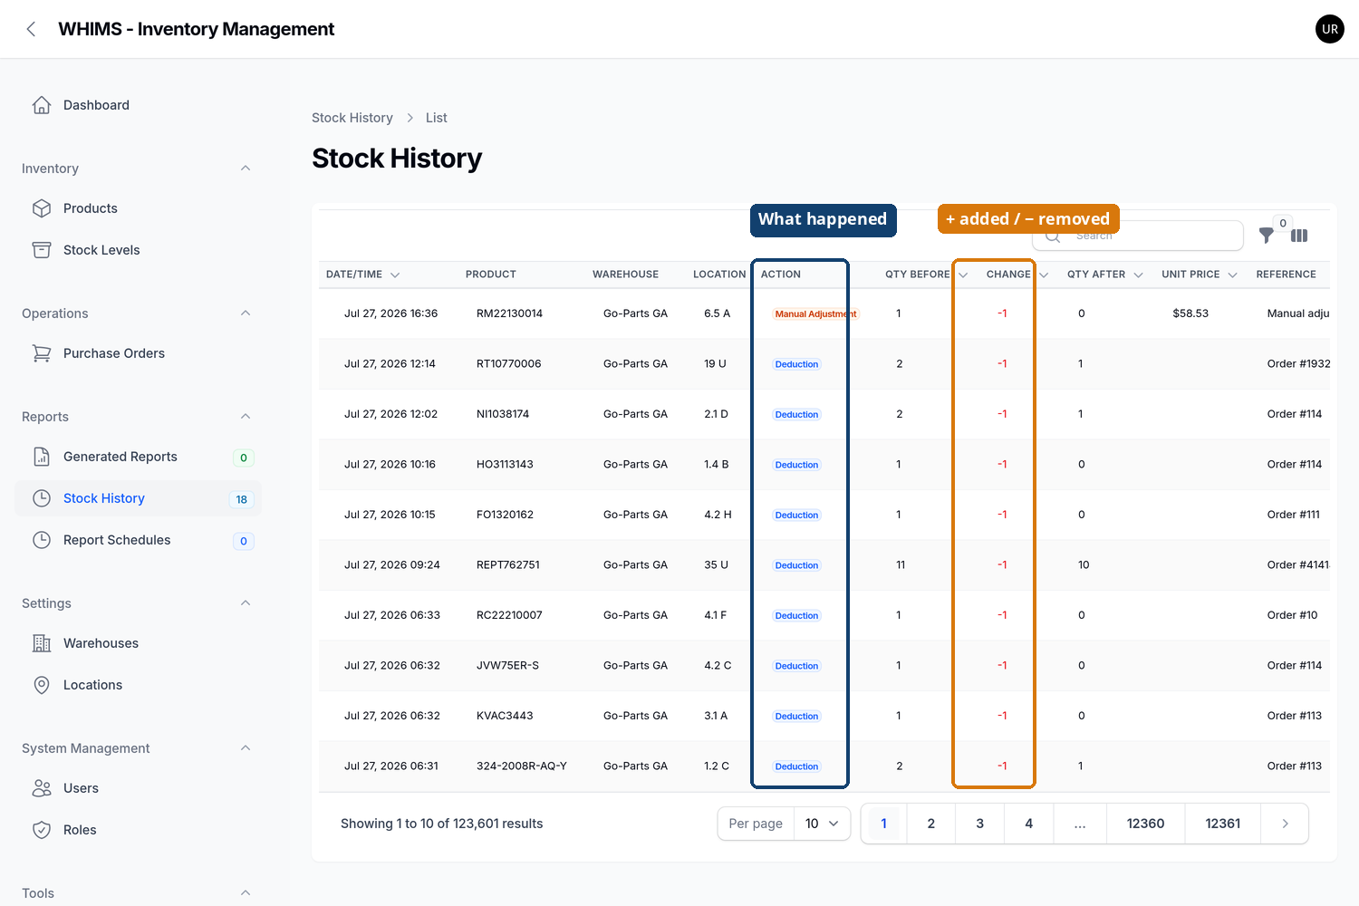Click product KVAC3443 cell

[505, 716]
